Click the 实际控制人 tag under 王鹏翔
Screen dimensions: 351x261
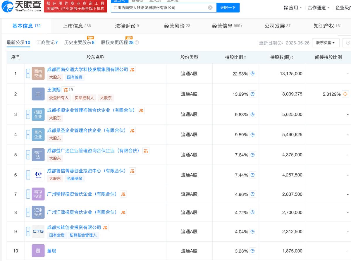pyautogui.click(x=84, y=98)
